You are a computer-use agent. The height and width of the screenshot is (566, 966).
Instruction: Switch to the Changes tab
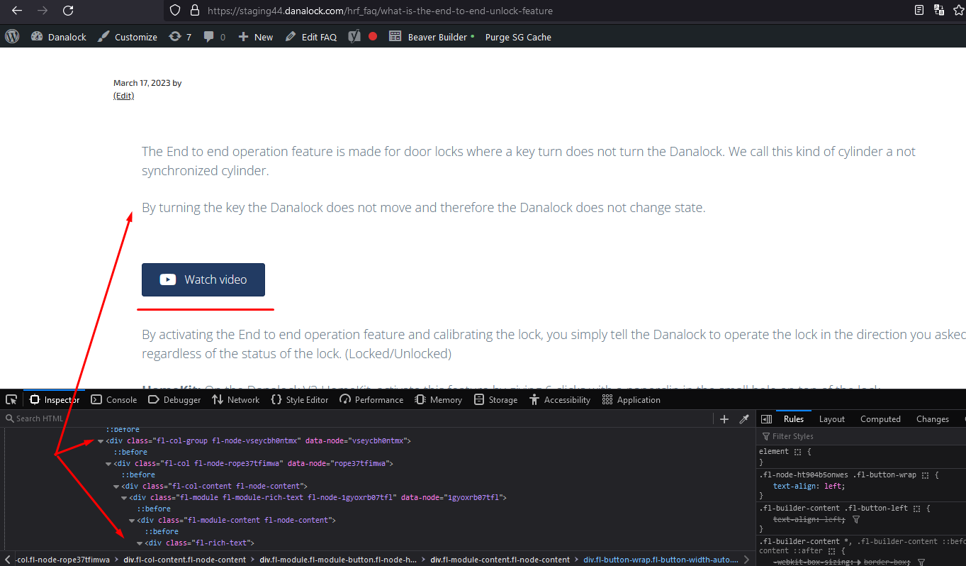click(933, 419)
